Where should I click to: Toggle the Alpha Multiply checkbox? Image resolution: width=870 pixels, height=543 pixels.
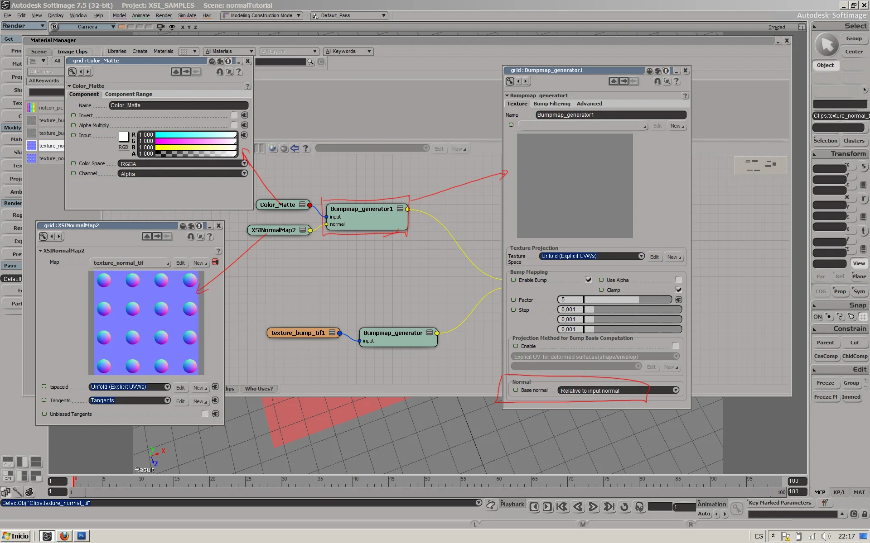(x=234, y=125)
